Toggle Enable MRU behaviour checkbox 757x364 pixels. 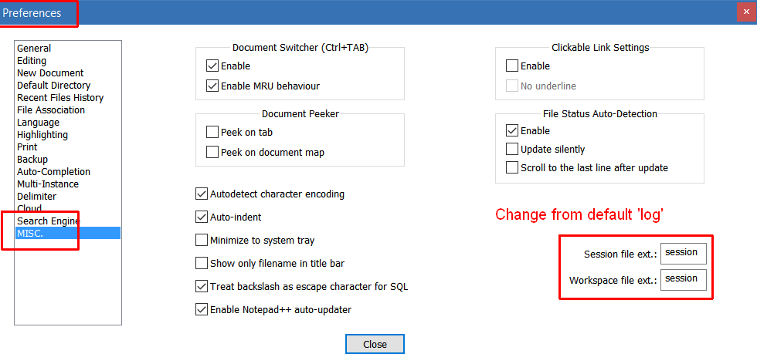[212, 86]
